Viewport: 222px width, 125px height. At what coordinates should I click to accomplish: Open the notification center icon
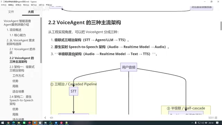[217, 123]
